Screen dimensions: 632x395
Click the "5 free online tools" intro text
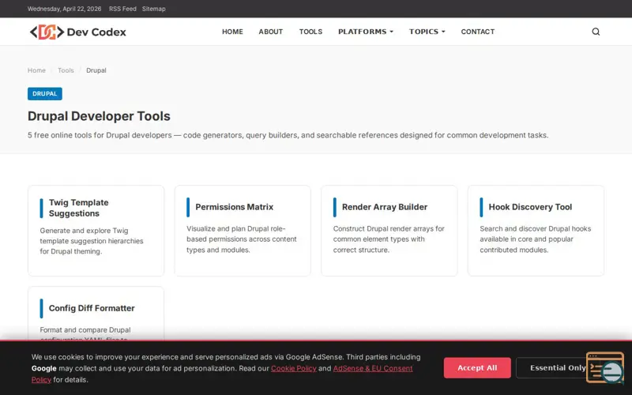[x=288, y=135]
